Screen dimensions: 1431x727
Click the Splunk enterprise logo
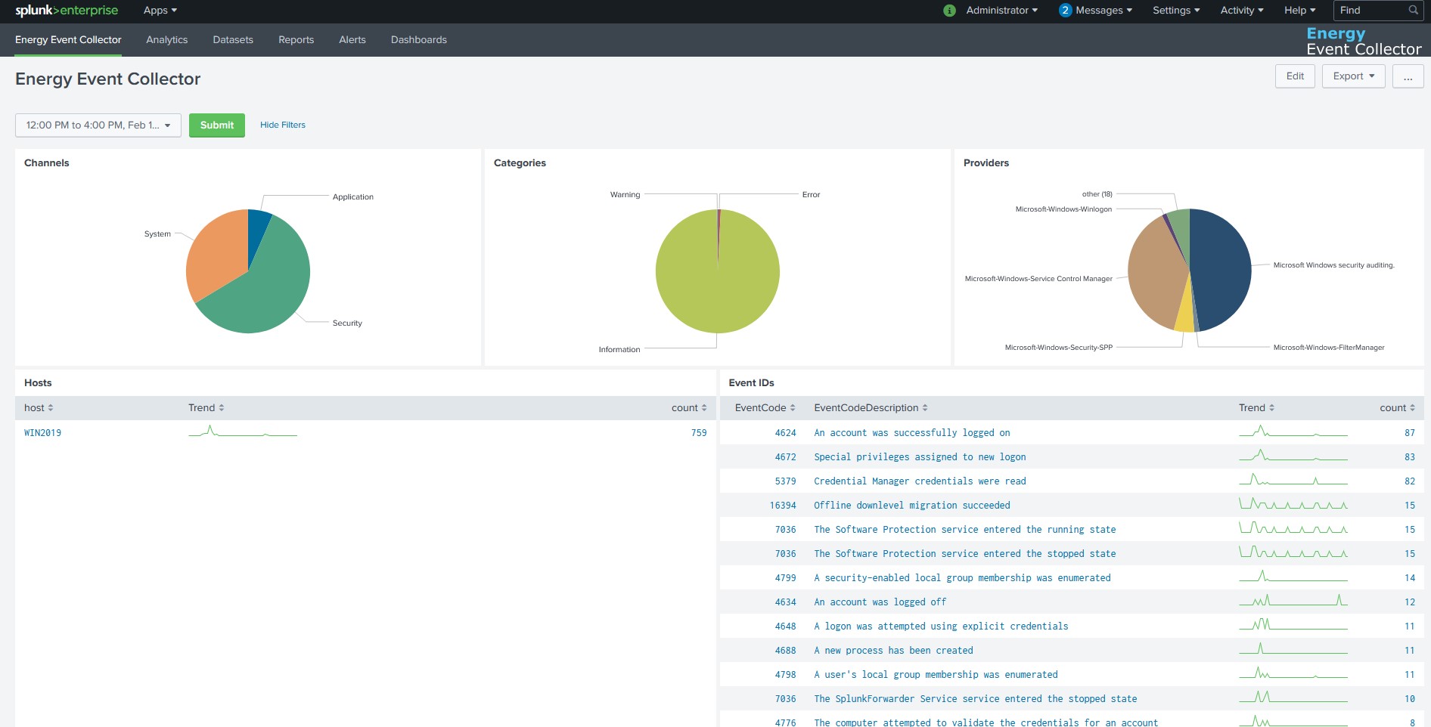pos(67,11)
